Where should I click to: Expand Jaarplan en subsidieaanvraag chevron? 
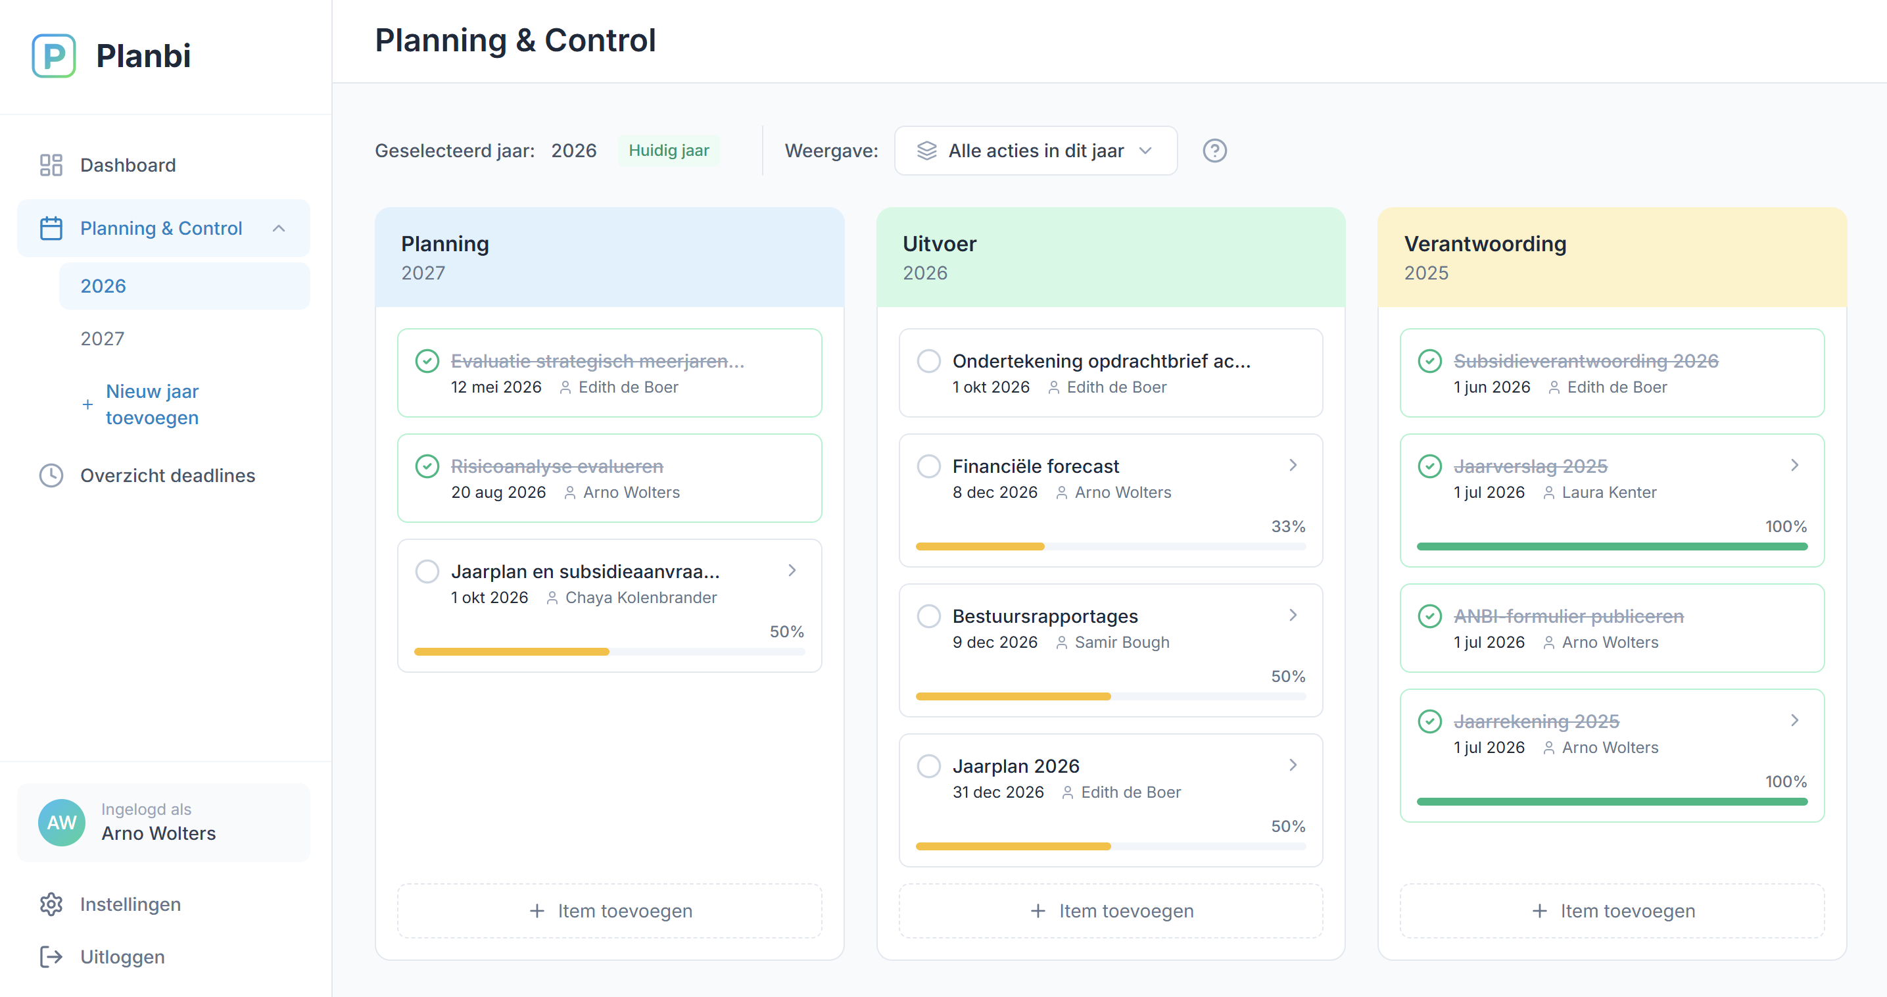792,571
